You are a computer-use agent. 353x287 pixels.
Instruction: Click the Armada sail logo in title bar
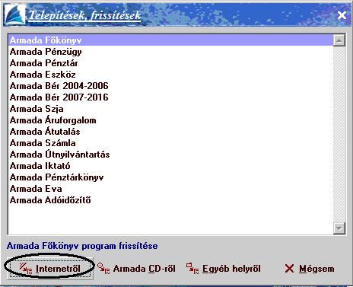[x=15, y=15]
